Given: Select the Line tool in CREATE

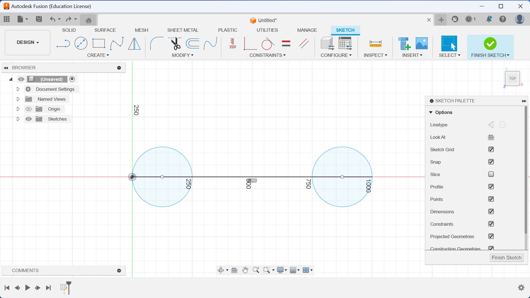Looking at the screenshot, I should pos(63,43).
